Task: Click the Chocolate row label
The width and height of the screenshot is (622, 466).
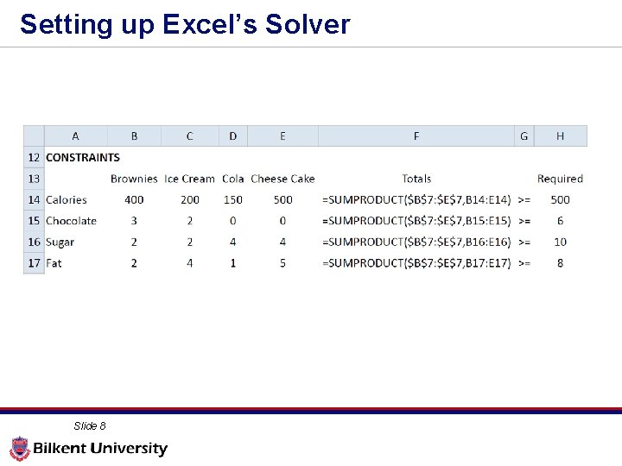Action: (71, 221)
